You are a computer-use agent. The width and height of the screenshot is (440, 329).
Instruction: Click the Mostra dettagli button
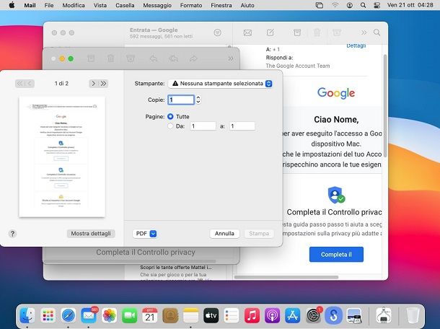point(91,234)
